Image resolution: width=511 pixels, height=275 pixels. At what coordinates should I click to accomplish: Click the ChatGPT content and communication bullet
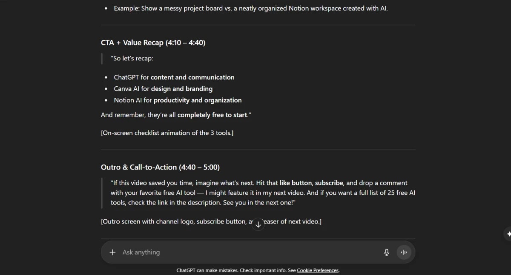coord(174,77)
